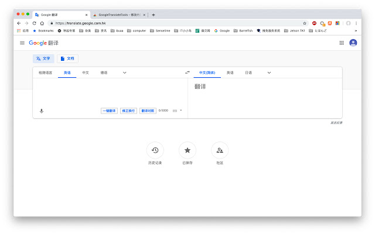Click the 发送反馈 feedback link
The width and height of the screenshot is (375, 234).
coord(336,122)
